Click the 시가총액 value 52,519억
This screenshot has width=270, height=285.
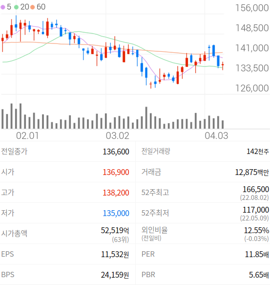click(x=115, y=230)
